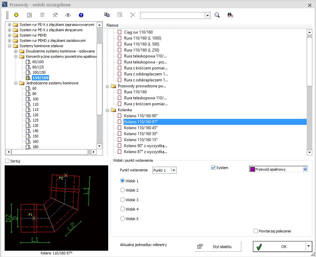Click scroll-down arrow of element list
The height and width of the screenshot is (257, 316).
click(x=309, y=153)
